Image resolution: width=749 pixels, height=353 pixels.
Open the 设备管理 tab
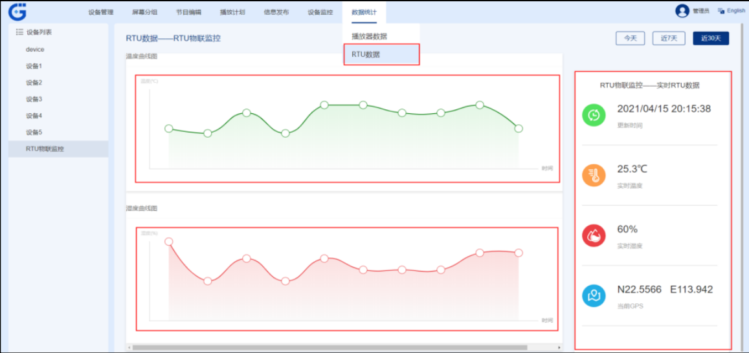[x=101, y=12]
